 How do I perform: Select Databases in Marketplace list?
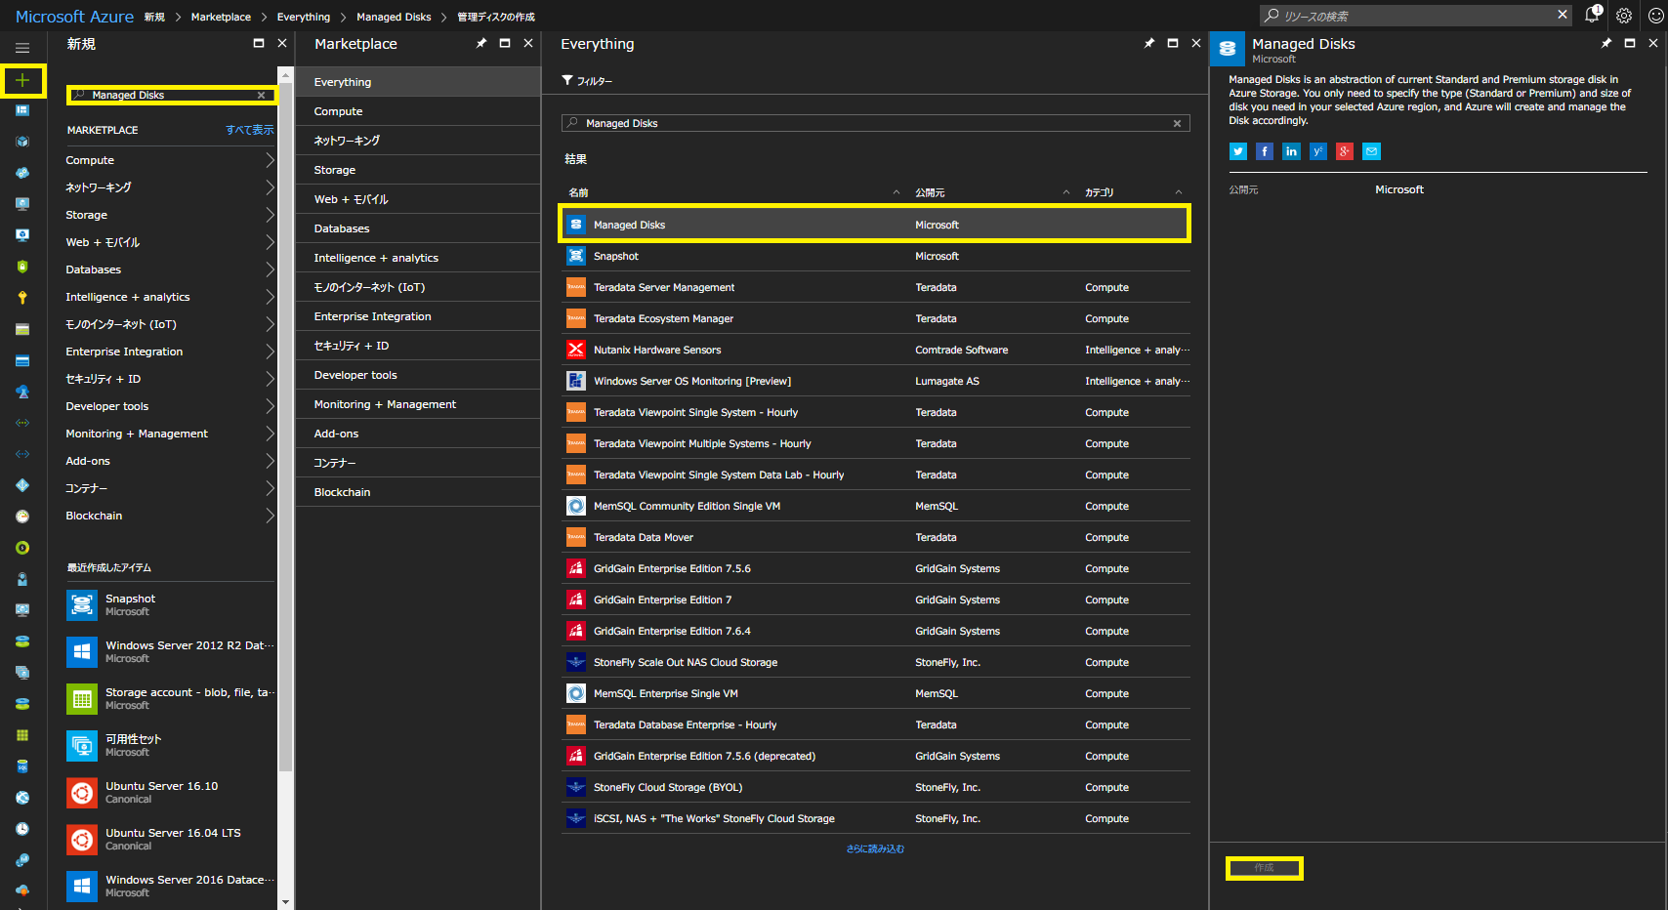pyautogui.click(x=418, y=228)
